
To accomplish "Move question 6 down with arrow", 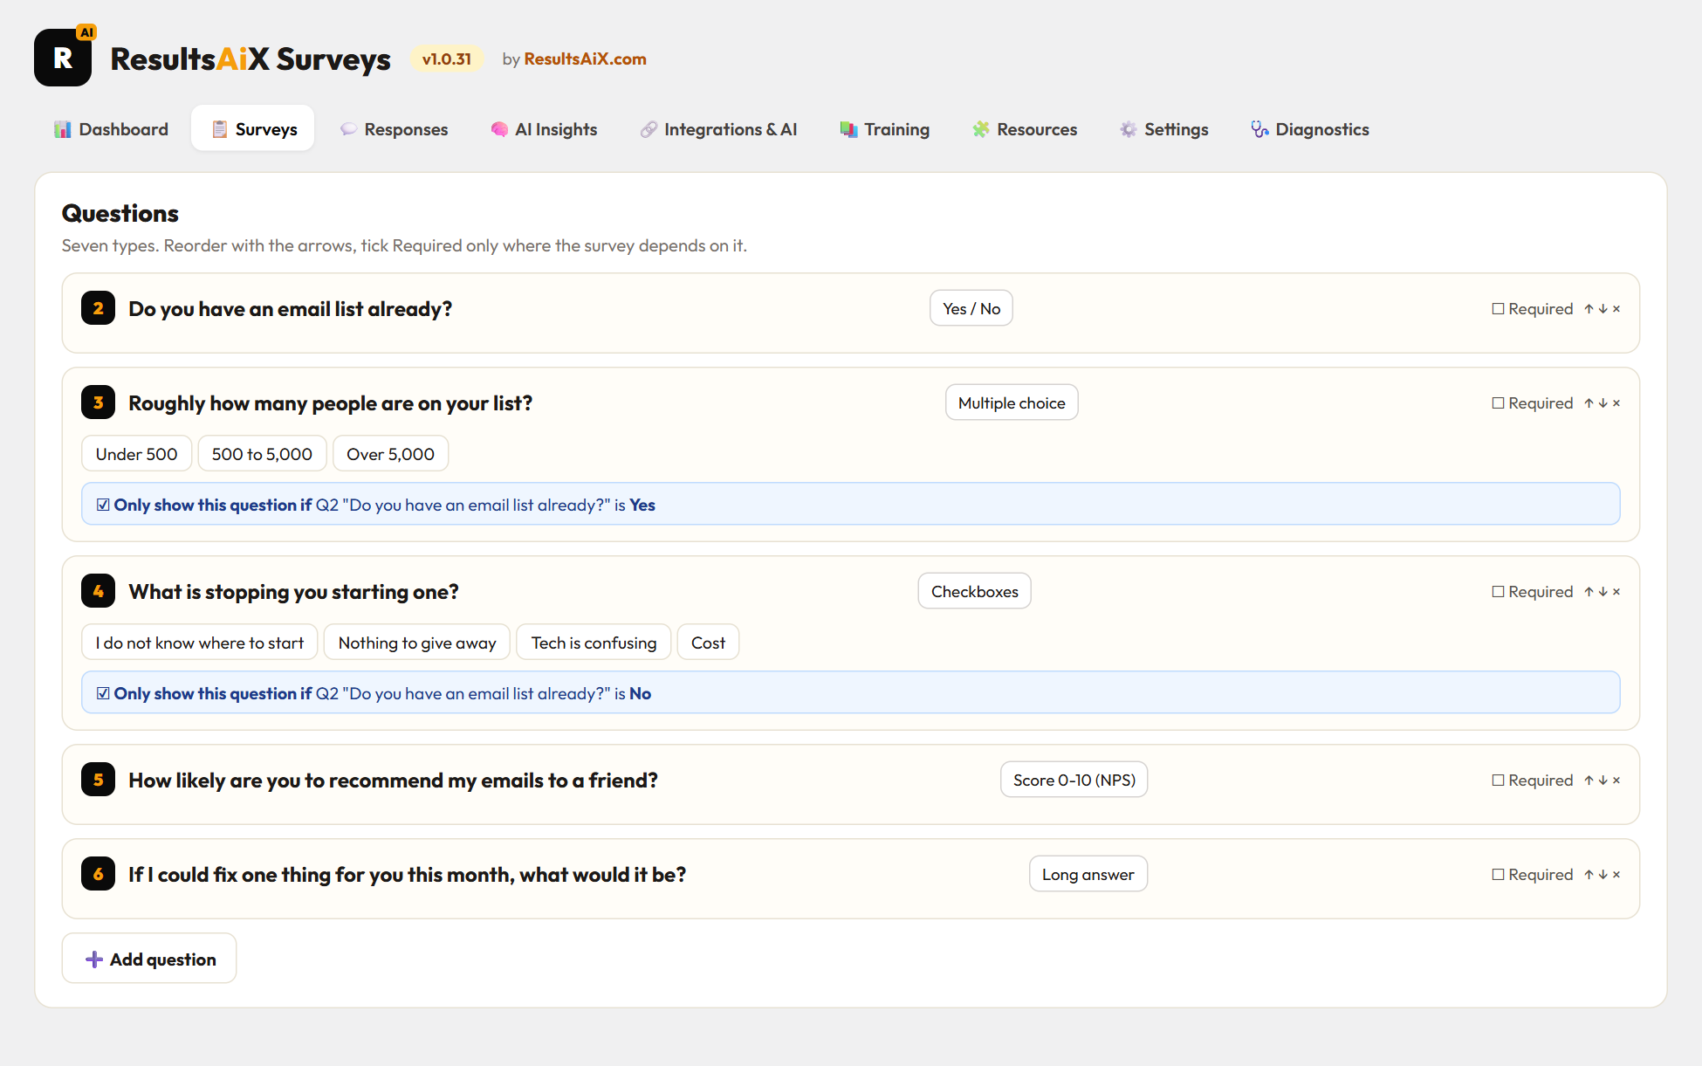I will pyautogui.click(x=1603, y=875).
